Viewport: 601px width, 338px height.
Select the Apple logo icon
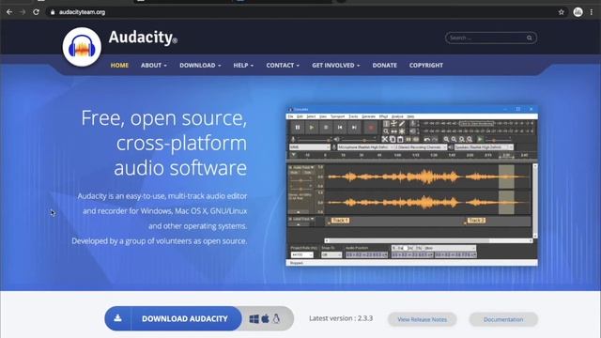pyautogui.click(x=265, y=318)
